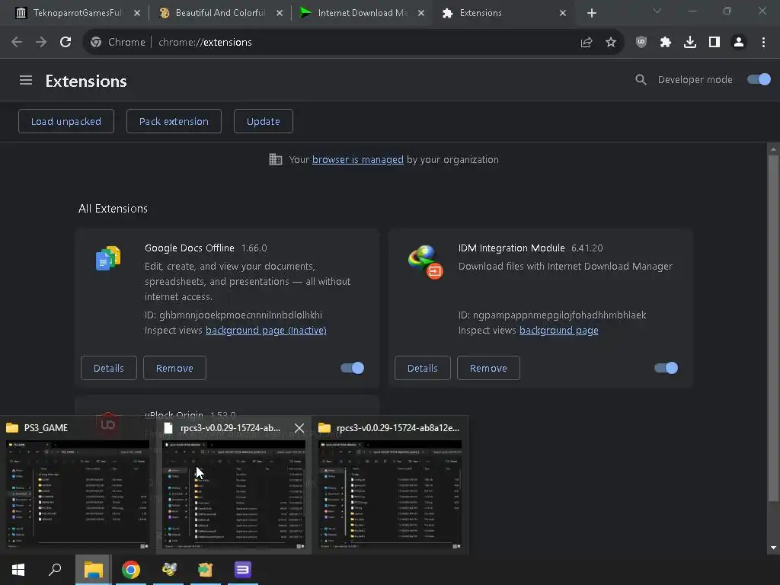Image resolution: width=780 pixels, height=585 pixels.
Task: Open the Extensions hamburger main menu
Action: [x=26, y=80]
